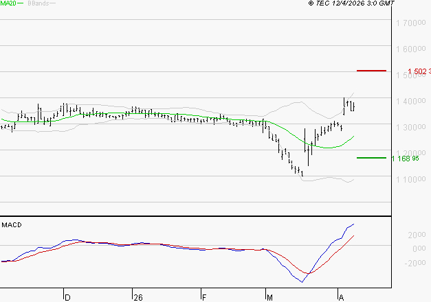Click the green support level line
The width and height of the screenshot is (431, 302).
tap(371, 158)
